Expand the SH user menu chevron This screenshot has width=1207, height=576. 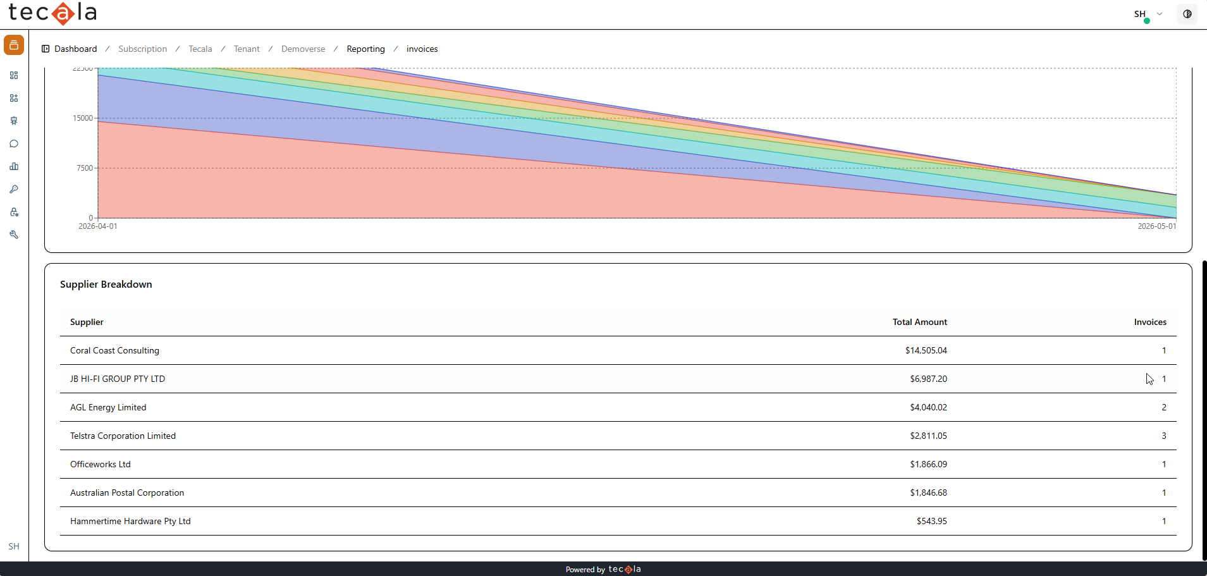(x=1160, y=14)
